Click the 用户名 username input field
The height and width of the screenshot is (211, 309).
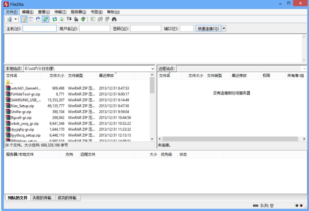(x=94, y=28)
